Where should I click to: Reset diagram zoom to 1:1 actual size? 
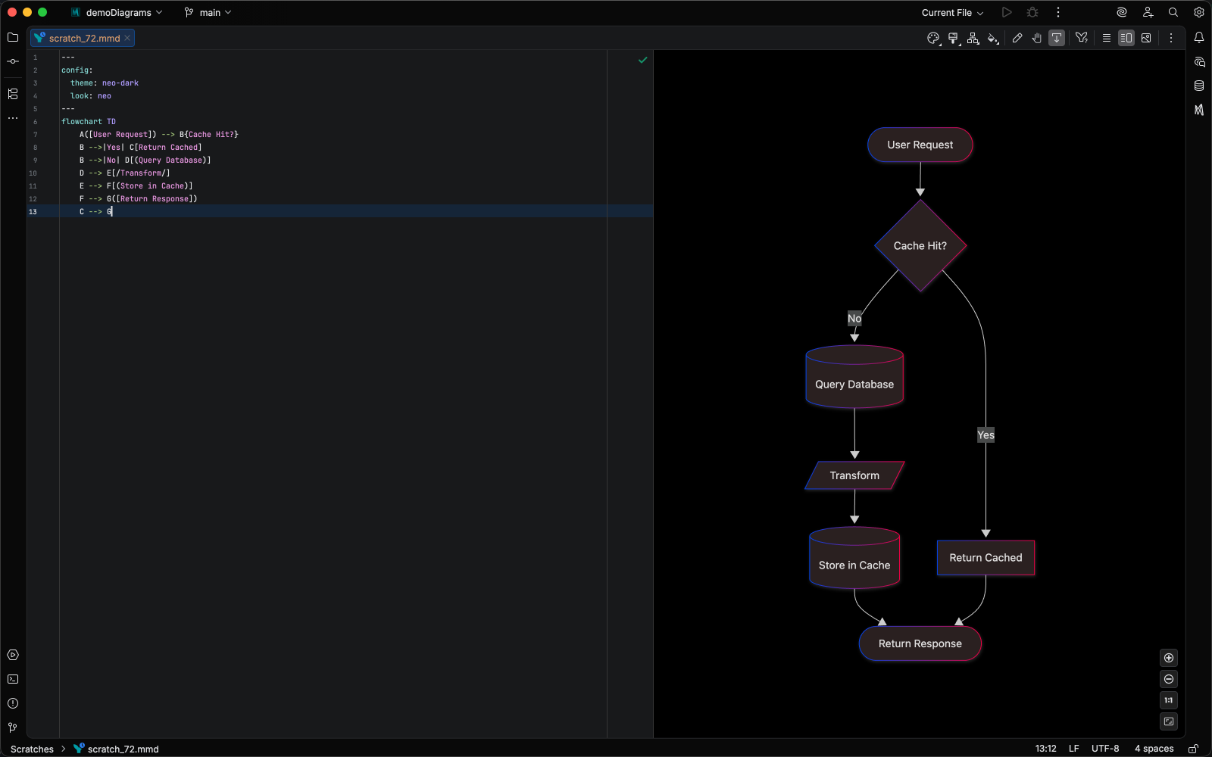pyautogui.click(x=1169, y=700)
